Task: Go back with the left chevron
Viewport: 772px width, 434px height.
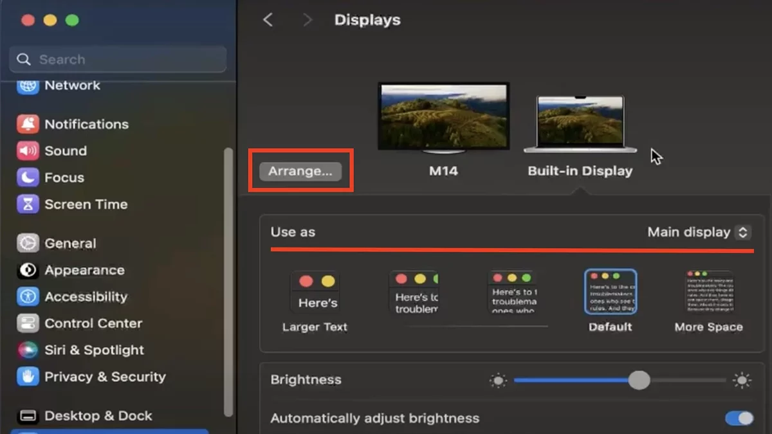Action: [268, 20]
